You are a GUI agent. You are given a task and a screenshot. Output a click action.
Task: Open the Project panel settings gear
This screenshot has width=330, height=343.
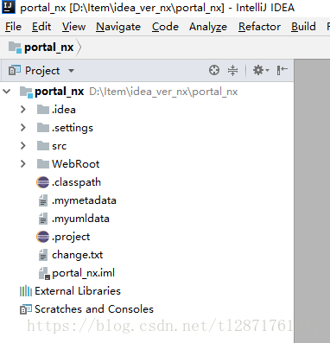(261, 70)
